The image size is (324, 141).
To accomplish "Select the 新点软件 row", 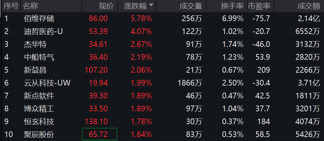I will (163, 96).
